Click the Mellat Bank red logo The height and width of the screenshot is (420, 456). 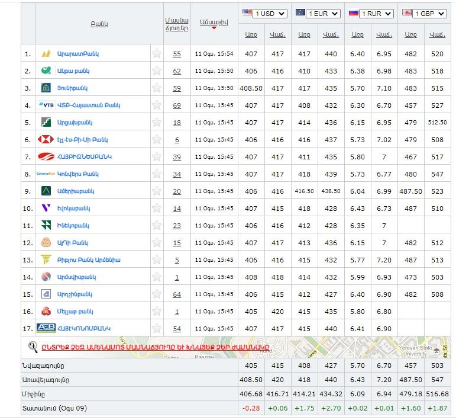(46, 311)
